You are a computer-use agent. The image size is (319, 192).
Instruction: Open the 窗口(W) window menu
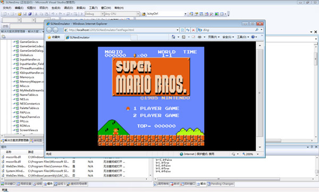(106, 8)
